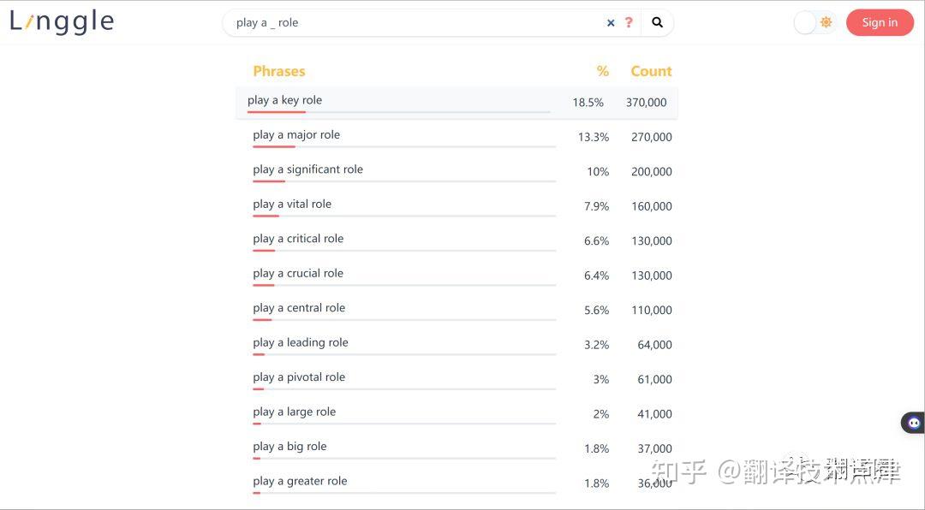Click the frequency bar under 'play a crucial role'
The image size is (925, 510).
[x=404, y=285]
